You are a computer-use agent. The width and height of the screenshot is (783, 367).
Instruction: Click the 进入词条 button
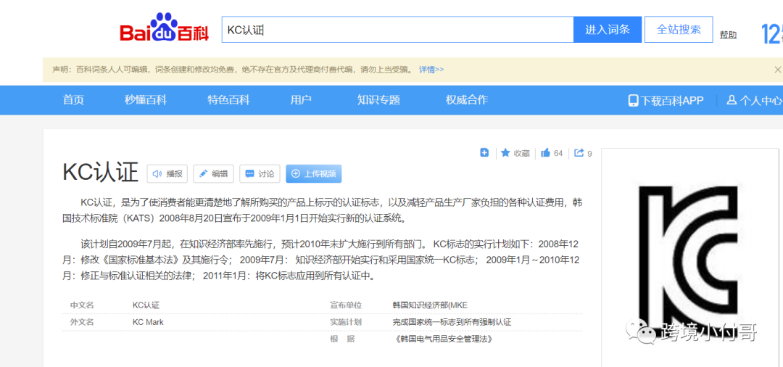pos(608,30)
